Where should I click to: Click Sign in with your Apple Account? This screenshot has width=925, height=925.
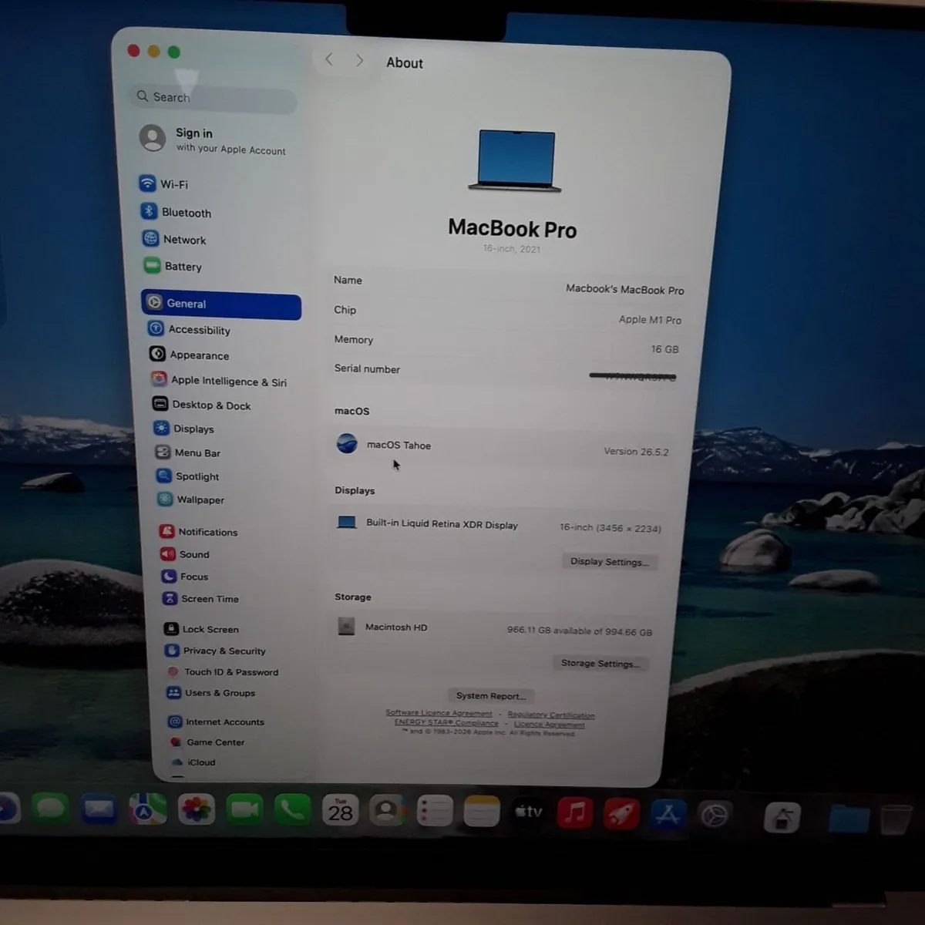[x=214, y=140]
